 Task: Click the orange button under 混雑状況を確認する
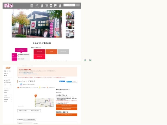click(x=67, y=115)
